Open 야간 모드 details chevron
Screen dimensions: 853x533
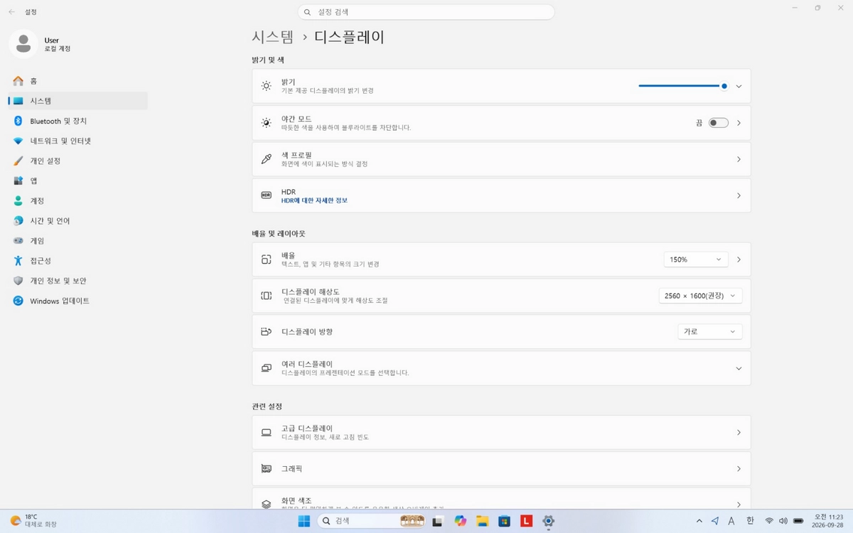[x=739, y=123]
